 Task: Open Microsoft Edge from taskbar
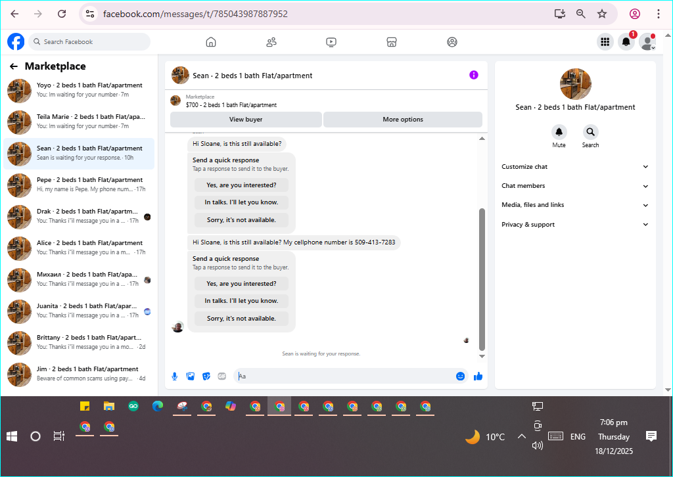tap(158, 406)
